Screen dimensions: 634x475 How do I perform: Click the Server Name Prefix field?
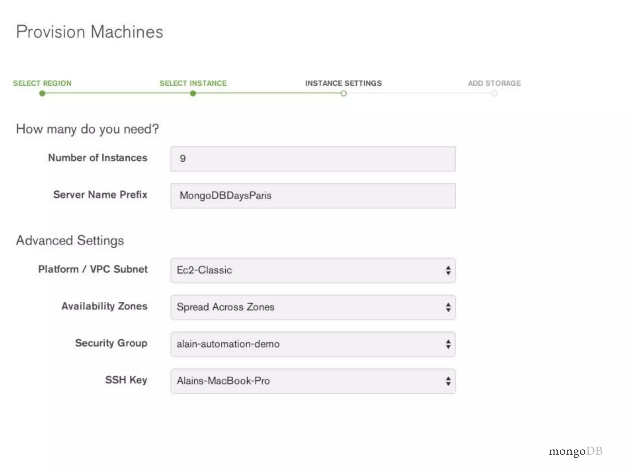(313, 196)
